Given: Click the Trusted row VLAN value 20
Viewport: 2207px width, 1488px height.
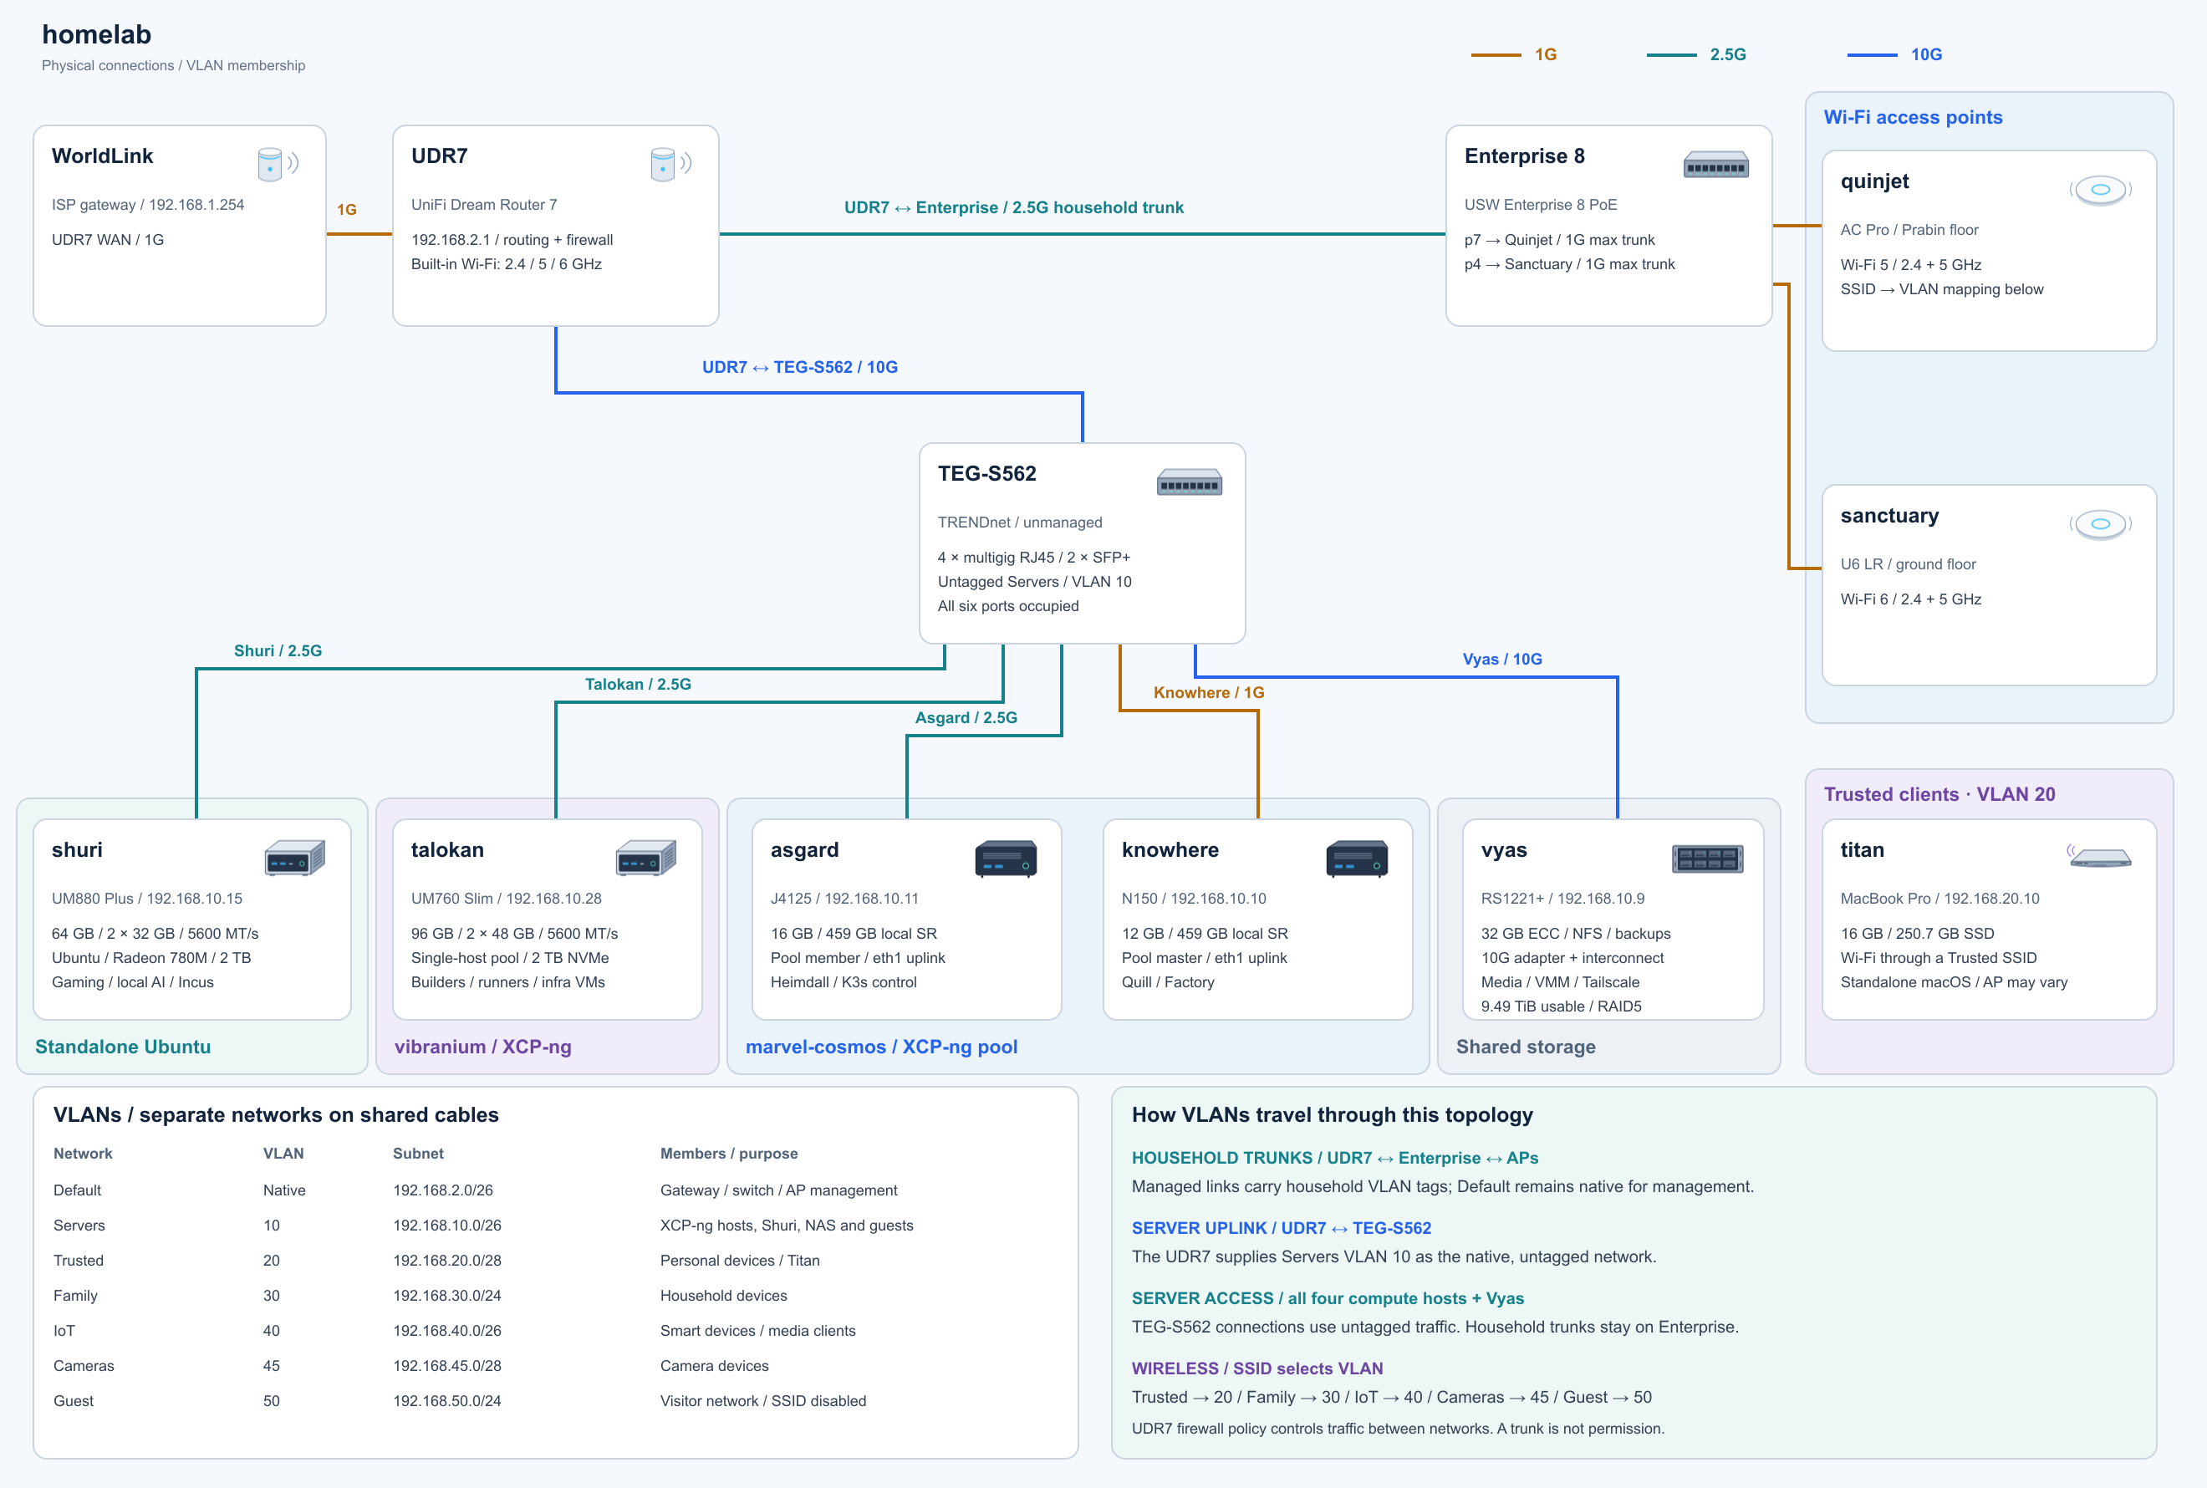Looking at the screenshot, I should tap(272, 1261).
